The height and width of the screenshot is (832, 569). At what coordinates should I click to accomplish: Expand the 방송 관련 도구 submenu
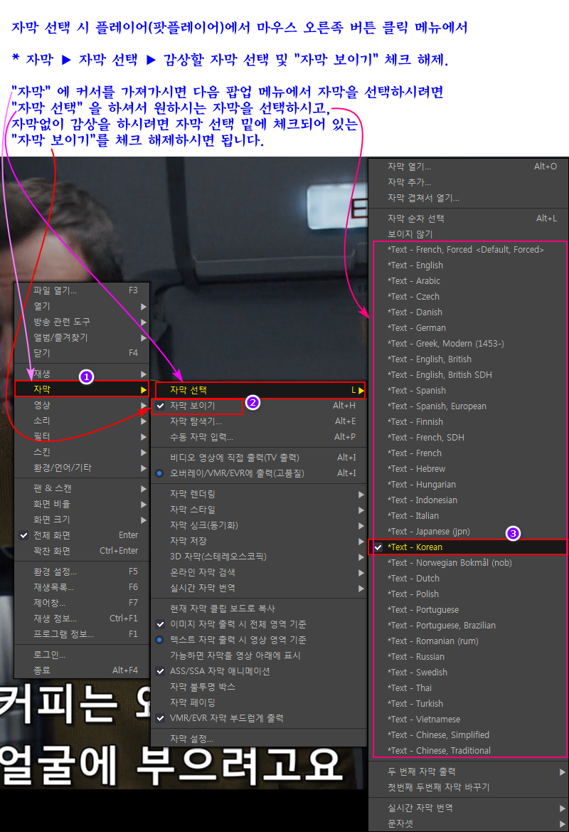pyautogui.click(x=82, y=322)
